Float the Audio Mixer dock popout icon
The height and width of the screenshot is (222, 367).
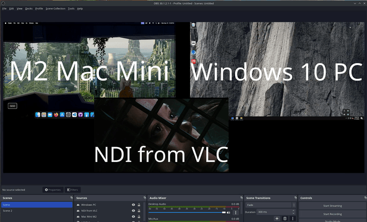(241, 198)
